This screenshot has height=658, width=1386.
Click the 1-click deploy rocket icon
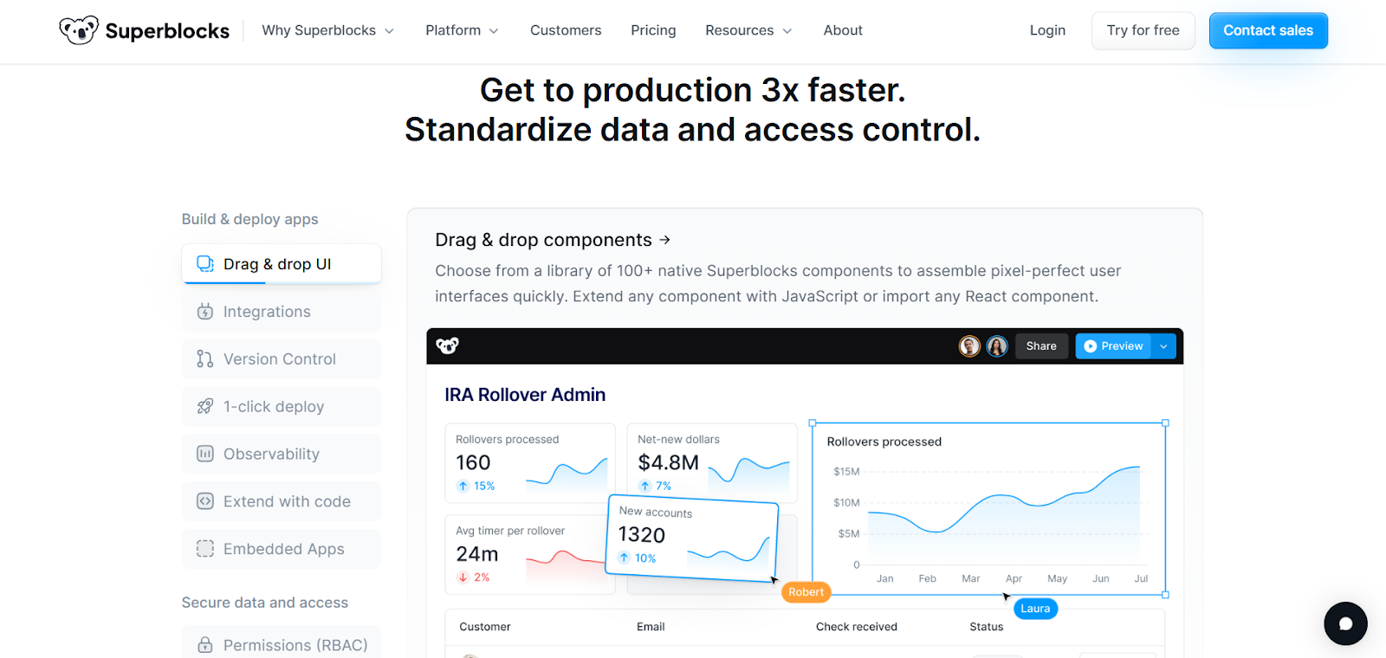pos(205,407)
